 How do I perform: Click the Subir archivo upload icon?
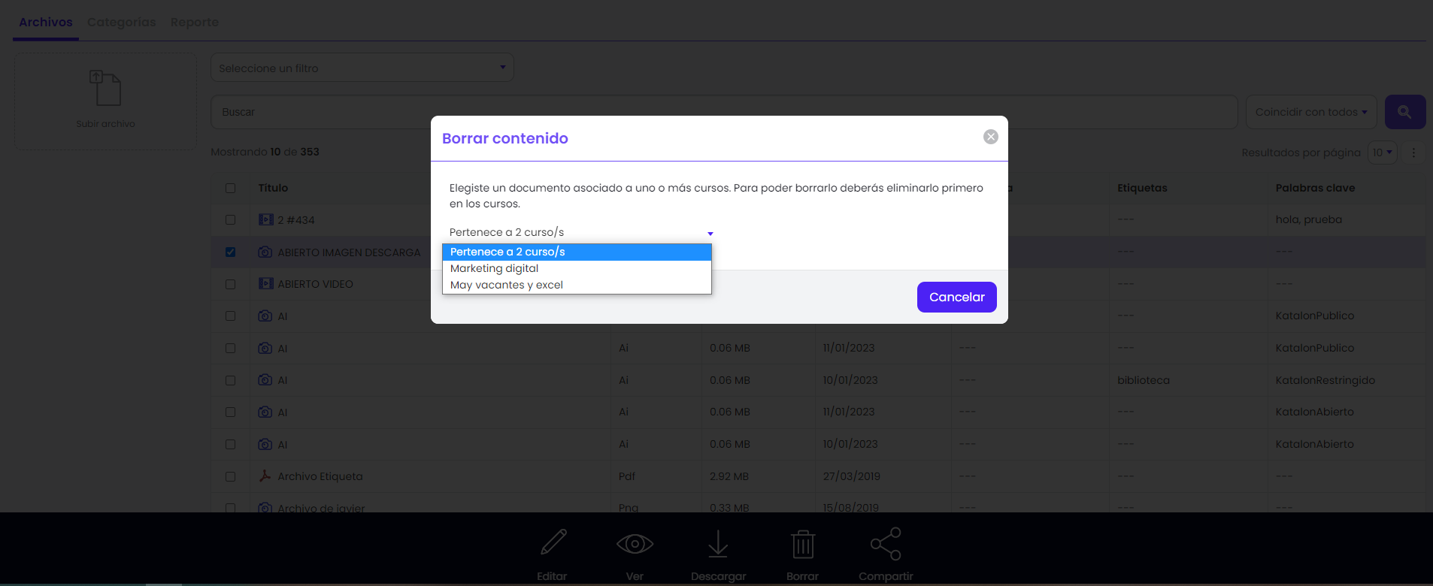coord(105,88)
